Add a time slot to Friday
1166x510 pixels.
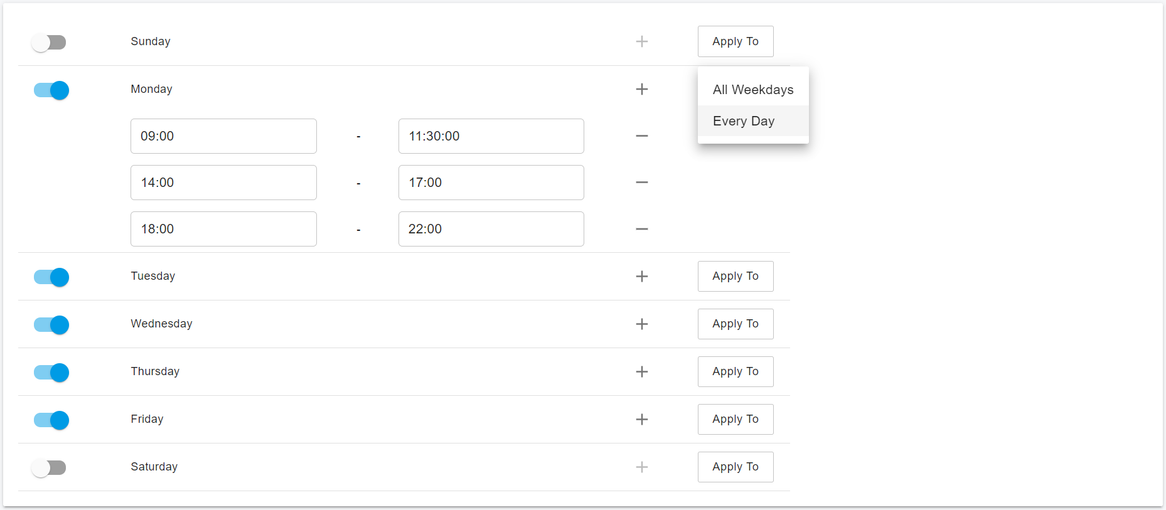tap(641, 419)
